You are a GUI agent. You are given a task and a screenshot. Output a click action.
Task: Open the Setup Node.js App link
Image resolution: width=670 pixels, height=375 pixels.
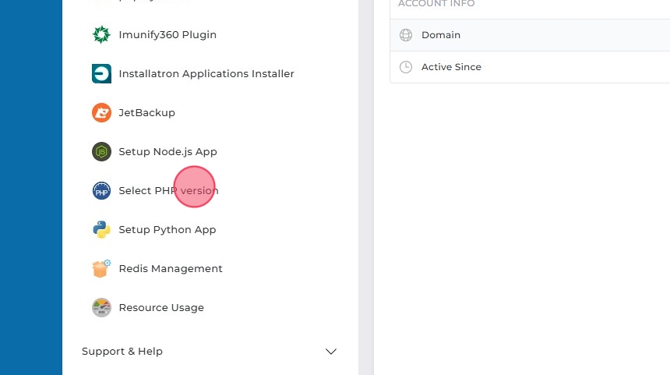tap(167, 152)
